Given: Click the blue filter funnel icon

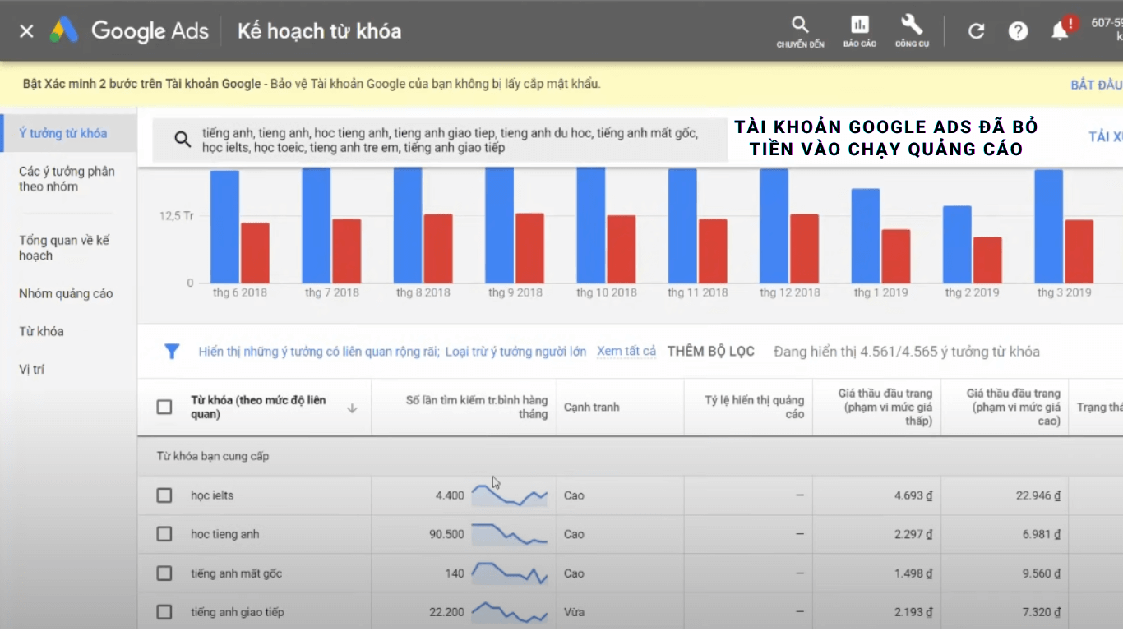Looking at the screenshot, I should pos(172,351).
